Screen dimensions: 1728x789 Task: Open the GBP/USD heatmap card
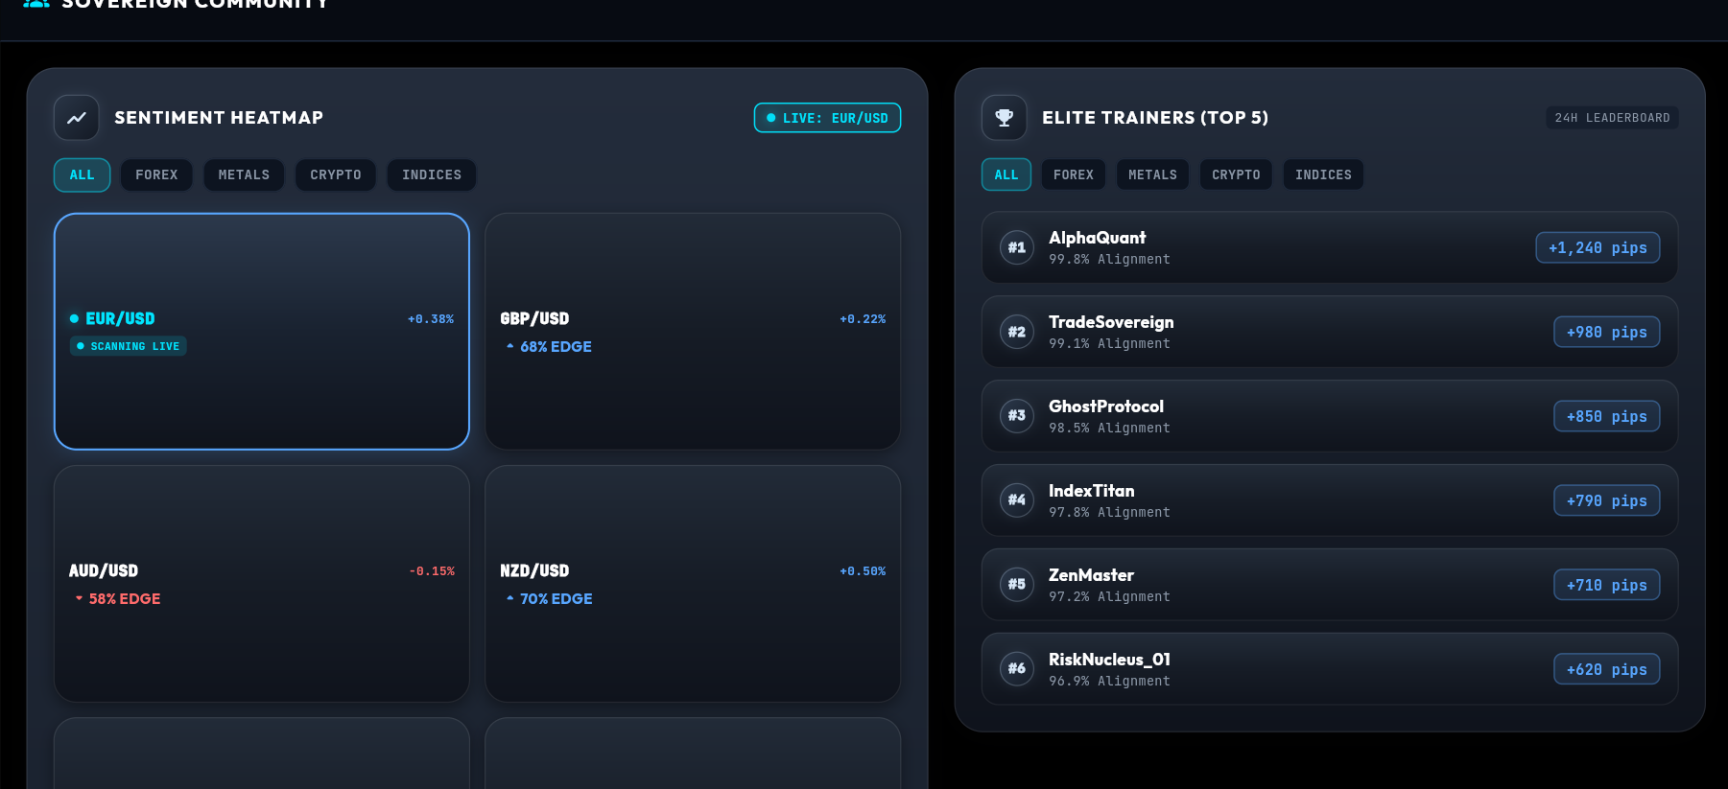(x=693, y=332)
